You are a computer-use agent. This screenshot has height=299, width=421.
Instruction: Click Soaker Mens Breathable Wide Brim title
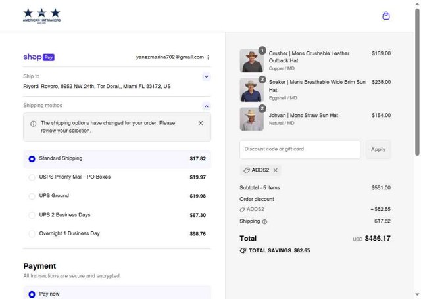point(317,86)
